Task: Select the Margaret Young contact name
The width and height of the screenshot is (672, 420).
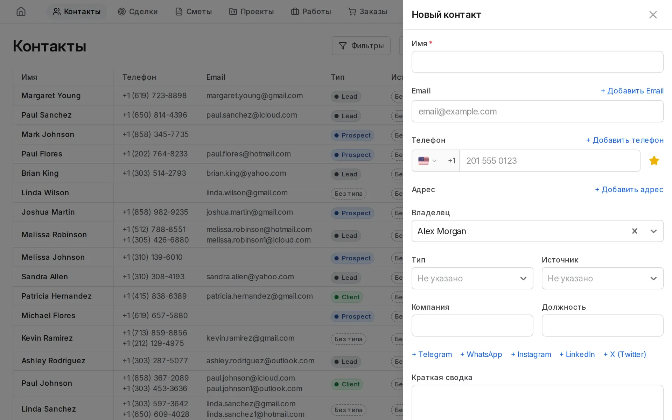Action: pos(51,96)
